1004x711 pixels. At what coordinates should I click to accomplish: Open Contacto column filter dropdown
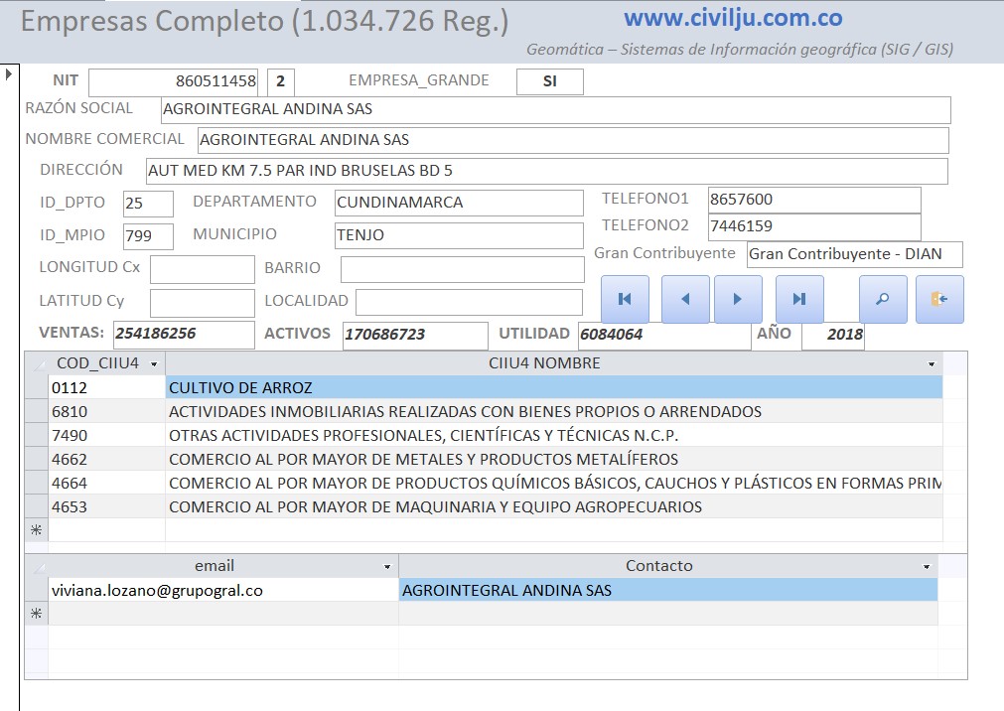(x=927, y=567)
